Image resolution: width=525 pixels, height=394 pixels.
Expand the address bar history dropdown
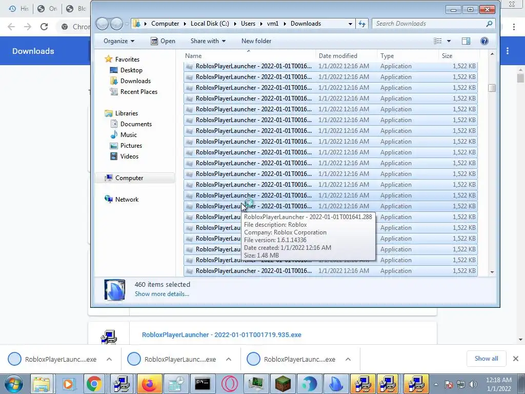tap(350, 24)
